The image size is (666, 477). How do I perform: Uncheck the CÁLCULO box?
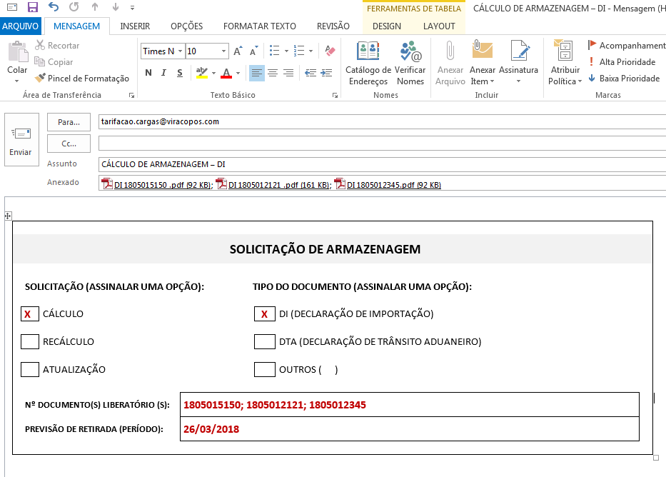30,314
